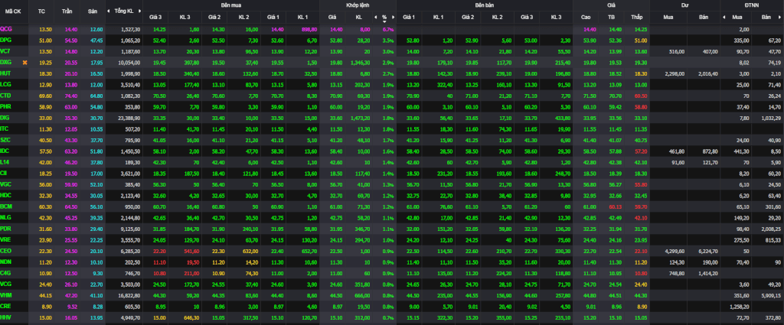Open the PDR ticker symbol

(x=6, y=228)
